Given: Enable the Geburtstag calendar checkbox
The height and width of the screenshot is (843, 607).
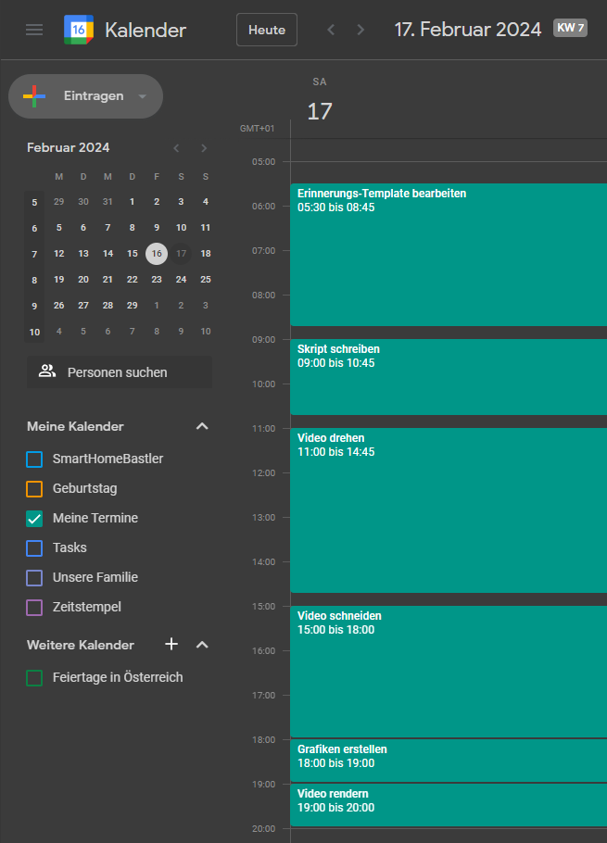Looking at the screenshot, I should click(34, 489).
